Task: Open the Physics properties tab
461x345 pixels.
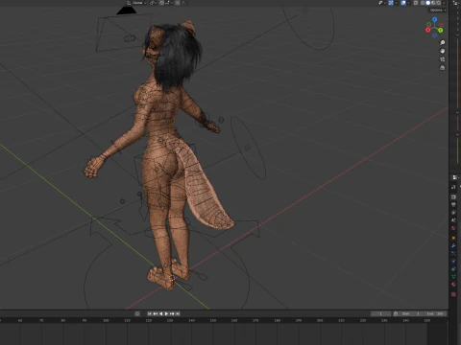Action: click(x=453, y=262)
